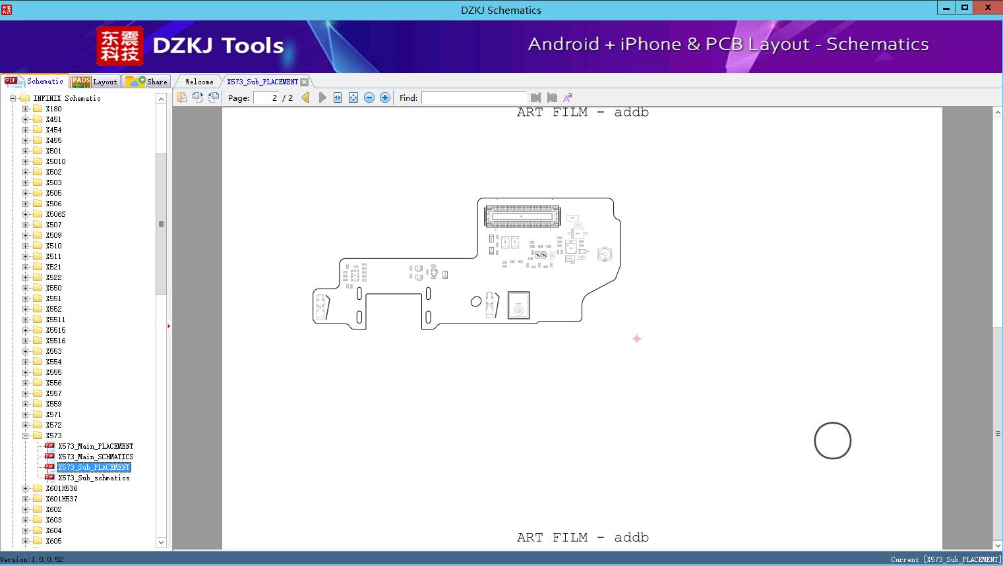Go to next page with blue arrow
1003x566 pixels.
[322, 97]
